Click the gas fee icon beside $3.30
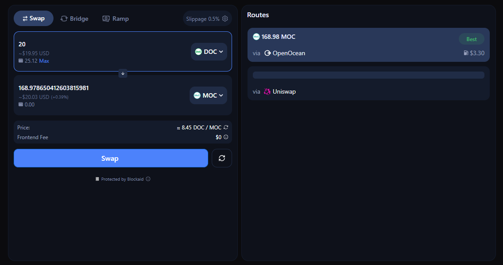The width and height of the screenshot is (503, 265). point(466,53)
